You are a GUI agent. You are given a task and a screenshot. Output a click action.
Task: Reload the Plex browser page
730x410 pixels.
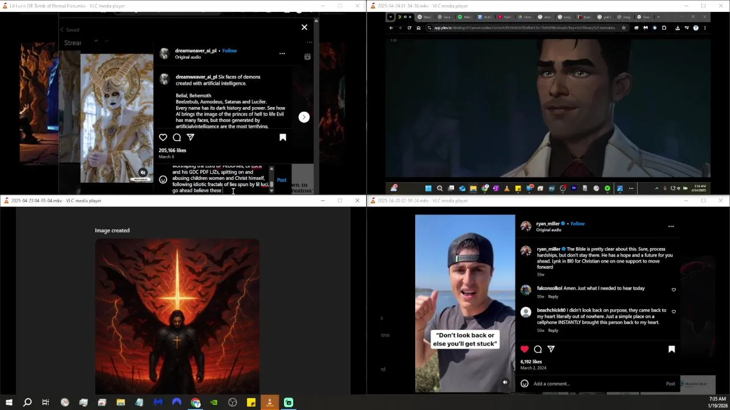409,28
